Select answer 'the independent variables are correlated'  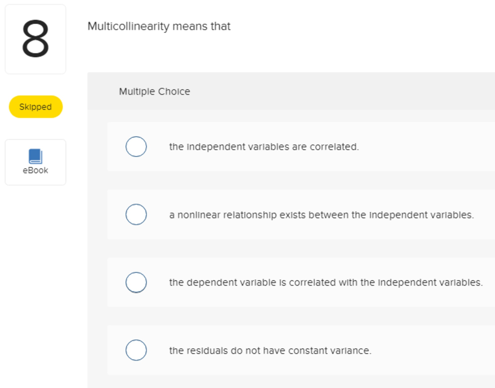coord(264,147)
